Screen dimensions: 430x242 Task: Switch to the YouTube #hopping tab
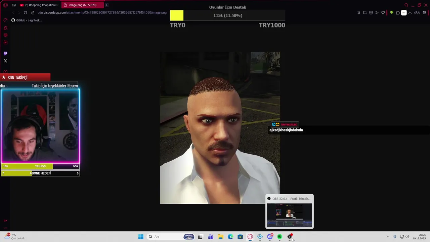(39, 5)
